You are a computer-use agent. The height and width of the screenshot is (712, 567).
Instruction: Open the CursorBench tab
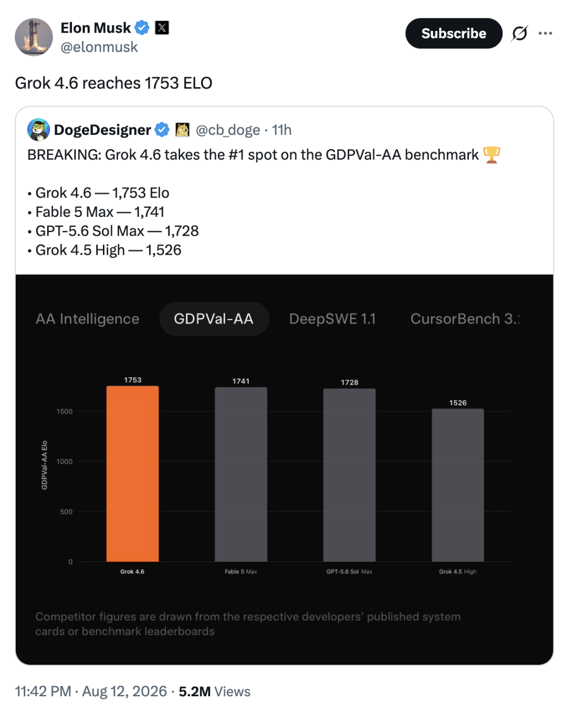click(465, 319)
